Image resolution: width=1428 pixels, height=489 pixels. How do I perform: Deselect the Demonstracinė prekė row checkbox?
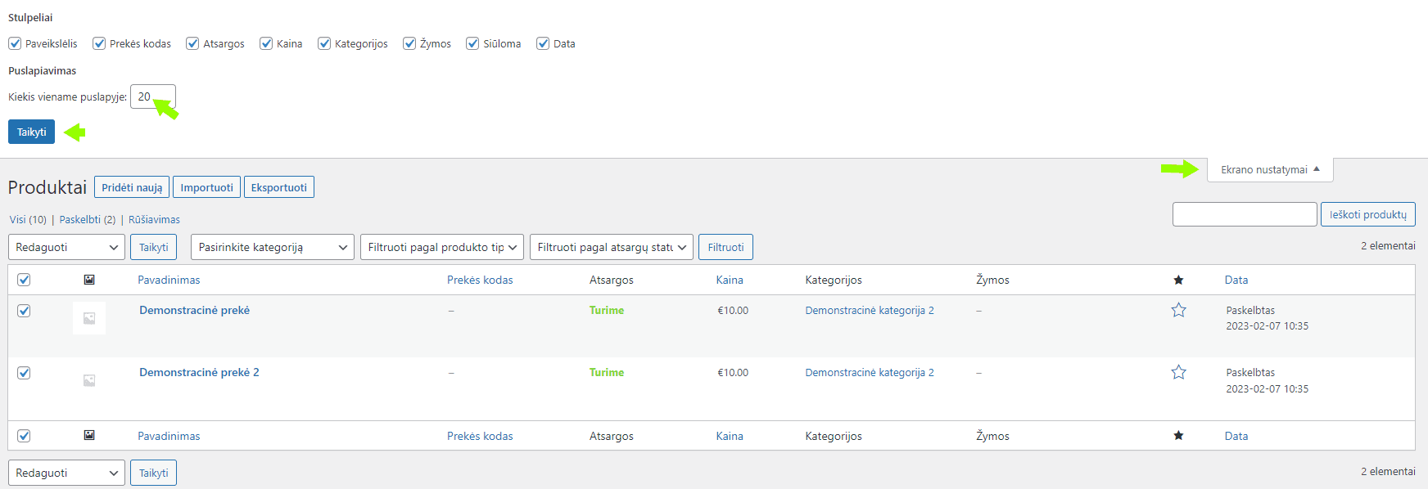[24, 311]
